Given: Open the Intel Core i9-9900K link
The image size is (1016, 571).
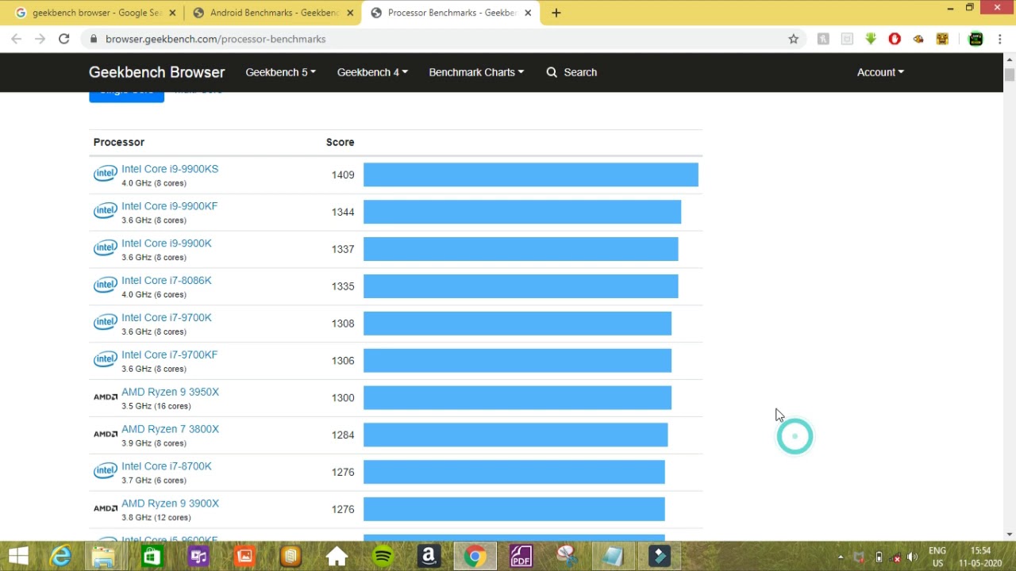Looking at the screenshot, I should pyautogui.click(x=167, y=243).
